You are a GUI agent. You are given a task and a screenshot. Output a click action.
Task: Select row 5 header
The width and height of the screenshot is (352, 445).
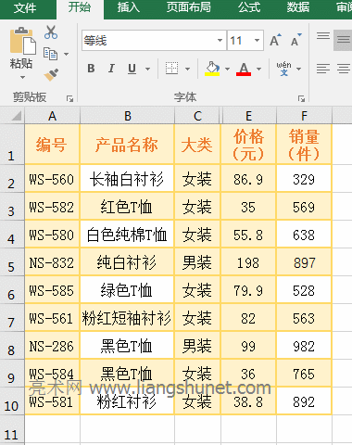pyautogui.click(x=12, y=262)
